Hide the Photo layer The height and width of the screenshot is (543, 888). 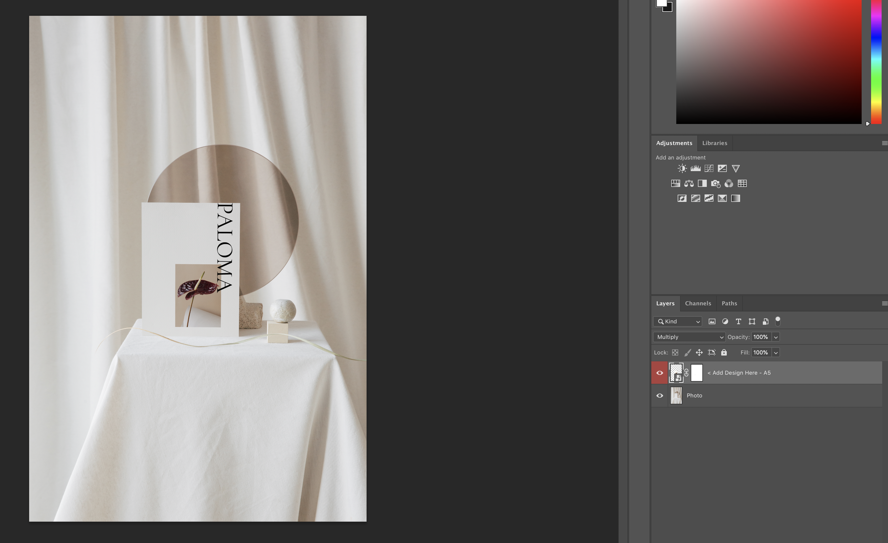660,396
